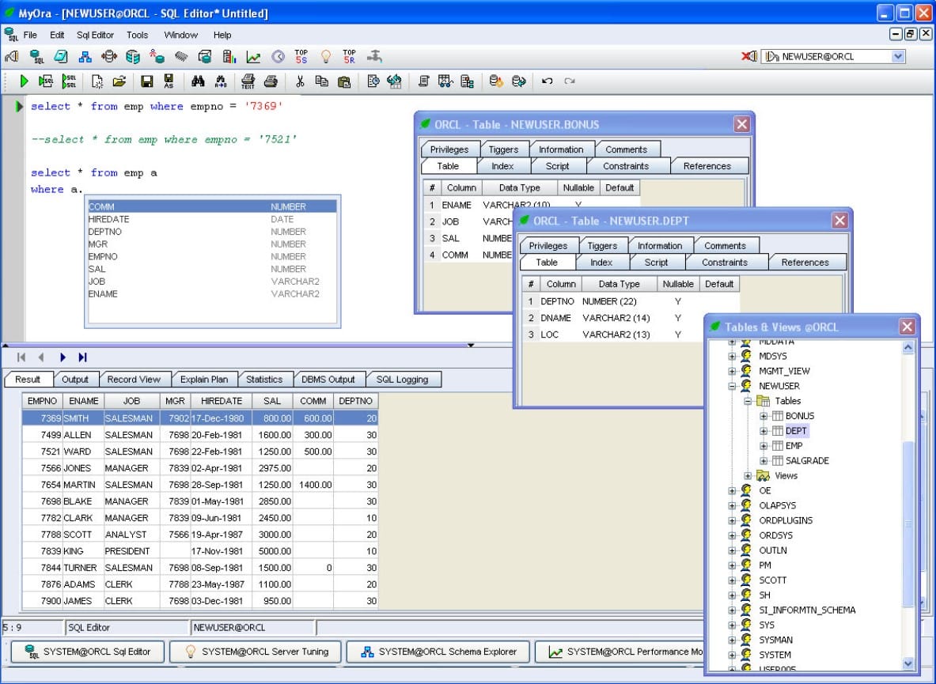Open a file with the folder icon

(119, 81)
